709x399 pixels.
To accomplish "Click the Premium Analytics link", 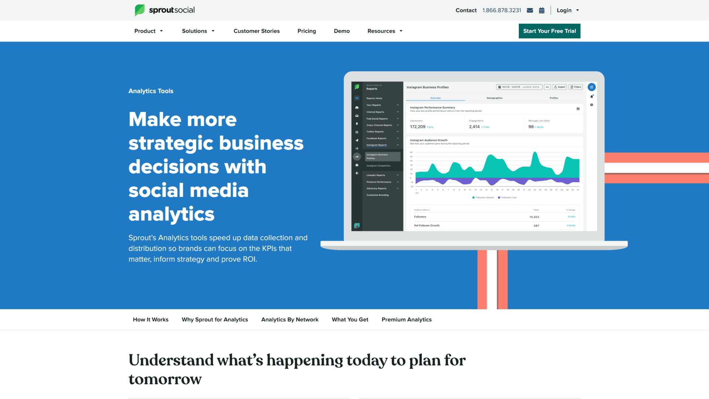I will click(x=406, y=319).
